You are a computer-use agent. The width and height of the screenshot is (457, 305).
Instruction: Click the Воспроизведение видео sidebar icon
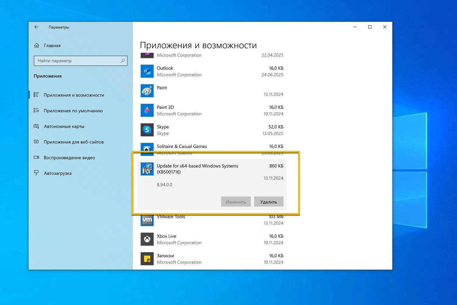pos(36,157)
